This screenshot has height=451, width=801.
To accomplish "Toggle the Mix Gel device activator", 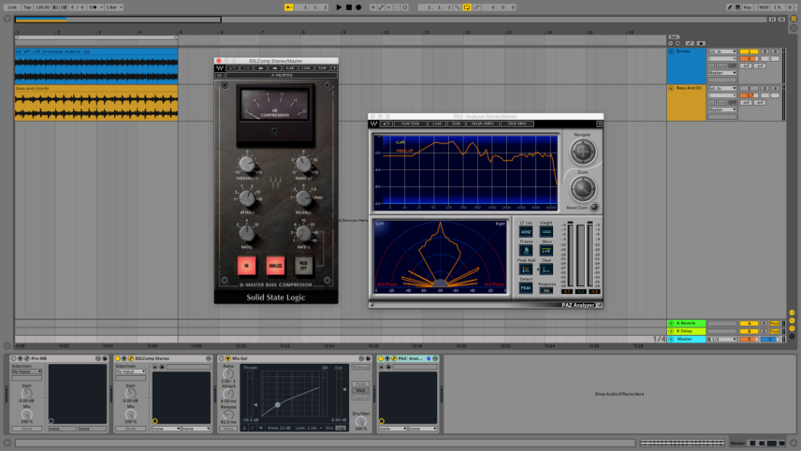I will pyautogui.click(x=221, y=358).
